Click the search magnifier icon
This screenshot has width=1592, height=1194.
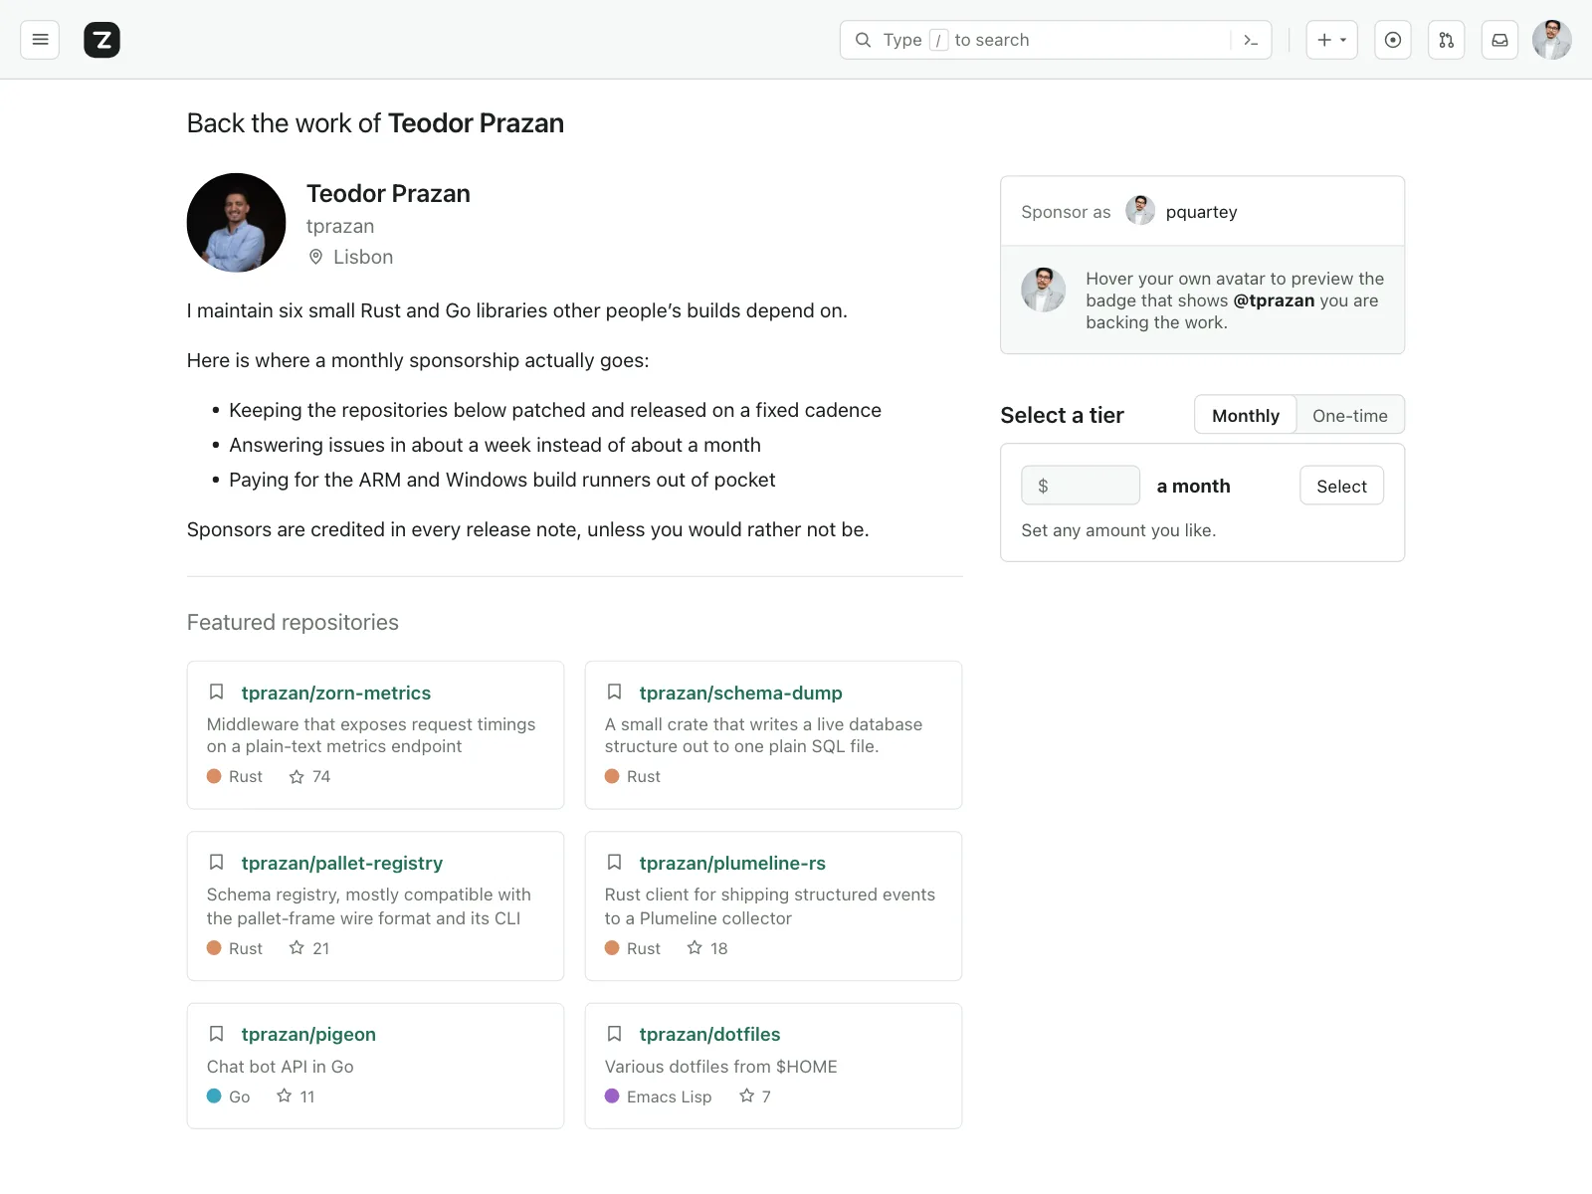[x=863, y=40]
